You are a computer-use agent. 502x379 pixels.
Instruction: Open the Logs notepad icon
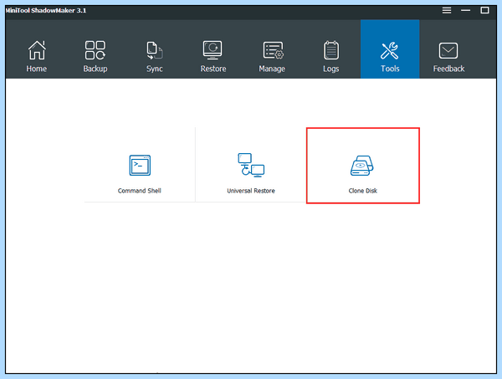pos(331,50)
